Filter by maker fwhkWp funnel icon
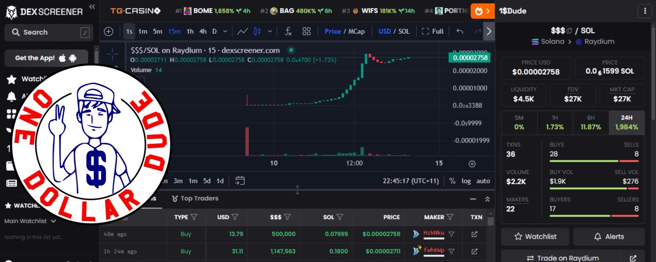The image size is (656, 262). click(x=451, y=252)
